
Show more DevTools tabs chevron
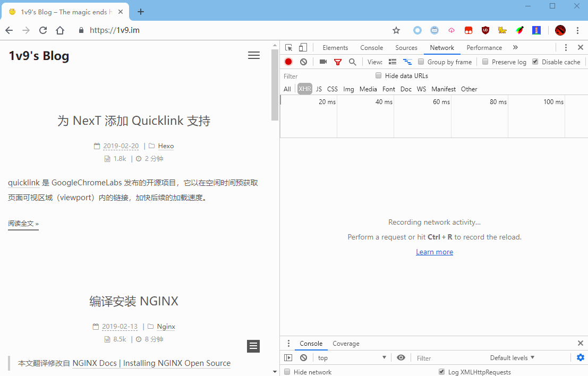point(515,47)
